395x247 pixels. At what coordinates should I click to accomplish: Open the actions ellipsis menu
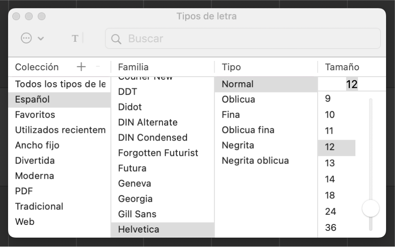(x=26, y=38)
